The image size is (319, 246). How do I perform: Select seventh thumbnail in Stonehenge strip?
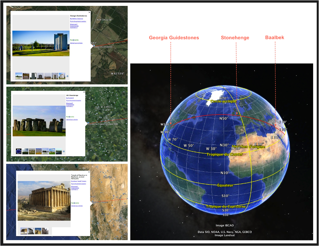[x=58, y=151]
